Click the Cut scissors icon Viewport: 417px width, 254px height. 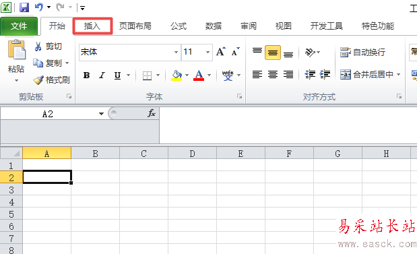point(38,46)
